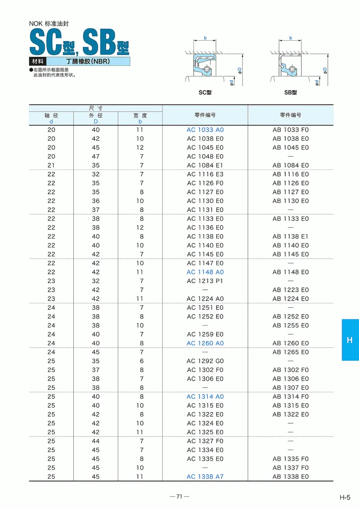359x508 pixels.
Task: Select part number AB 1338 E0
Action: (291, 477)
